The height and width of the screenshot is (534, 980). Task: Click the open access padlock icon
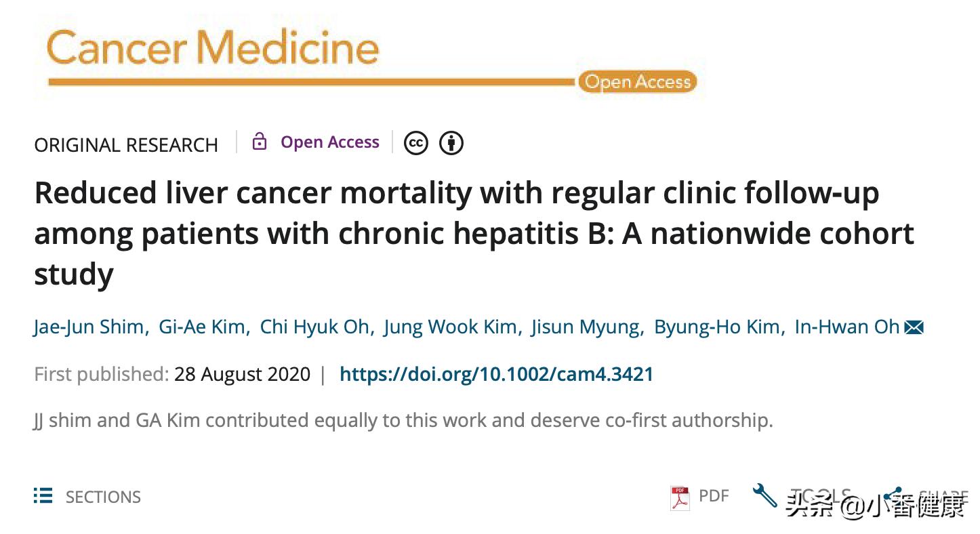click(x=259, y=142)
